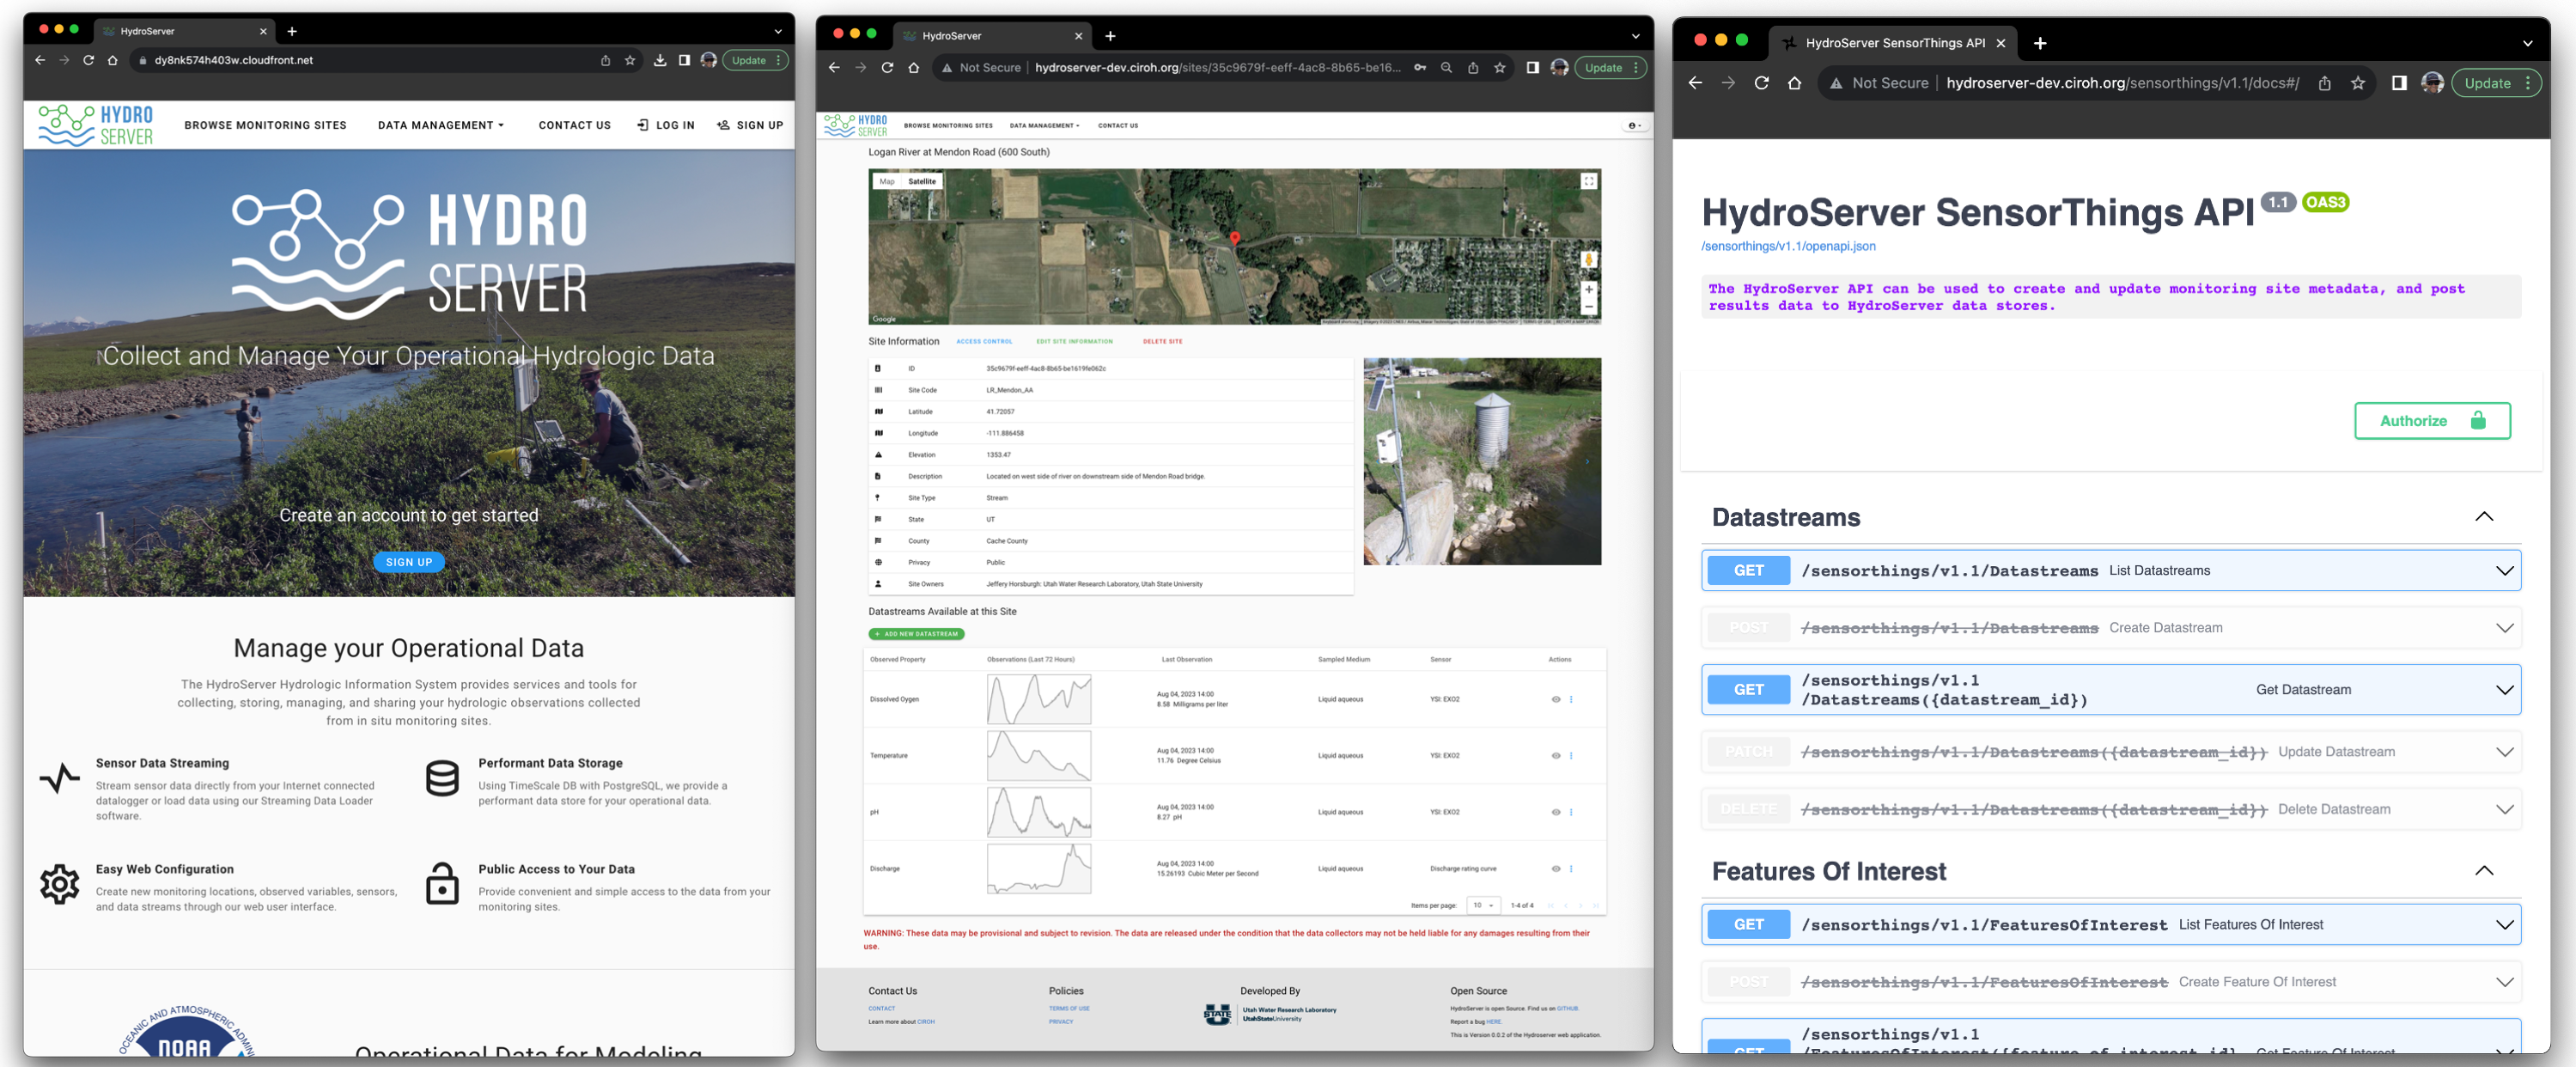The width and height of the screenshot is (2576, 1067).
Task: Toggle visibility eye for Temperature datastream
Action: [1555, 756]
